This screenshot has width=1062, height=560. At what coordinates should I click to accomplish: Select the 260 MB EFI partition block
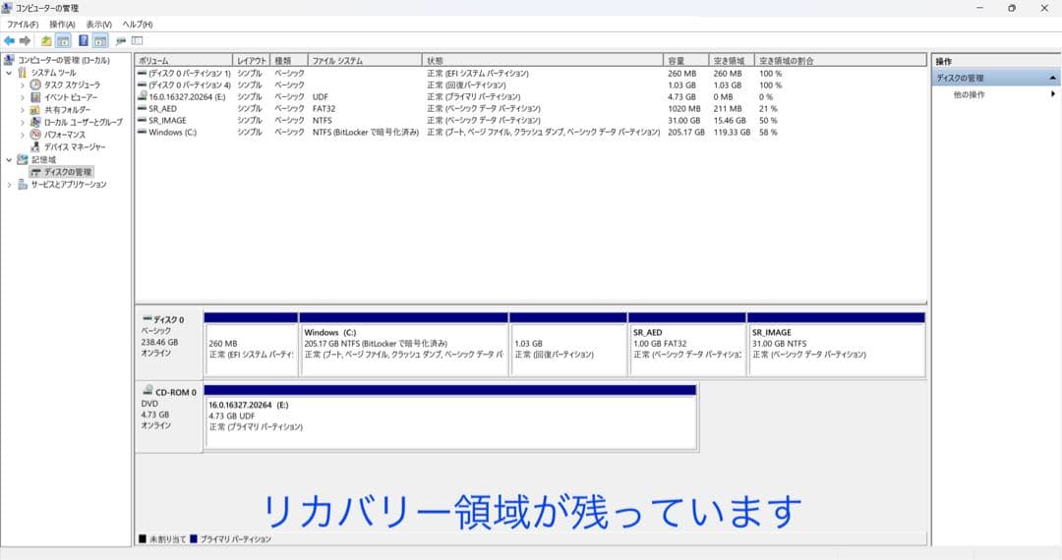(251, 345)
